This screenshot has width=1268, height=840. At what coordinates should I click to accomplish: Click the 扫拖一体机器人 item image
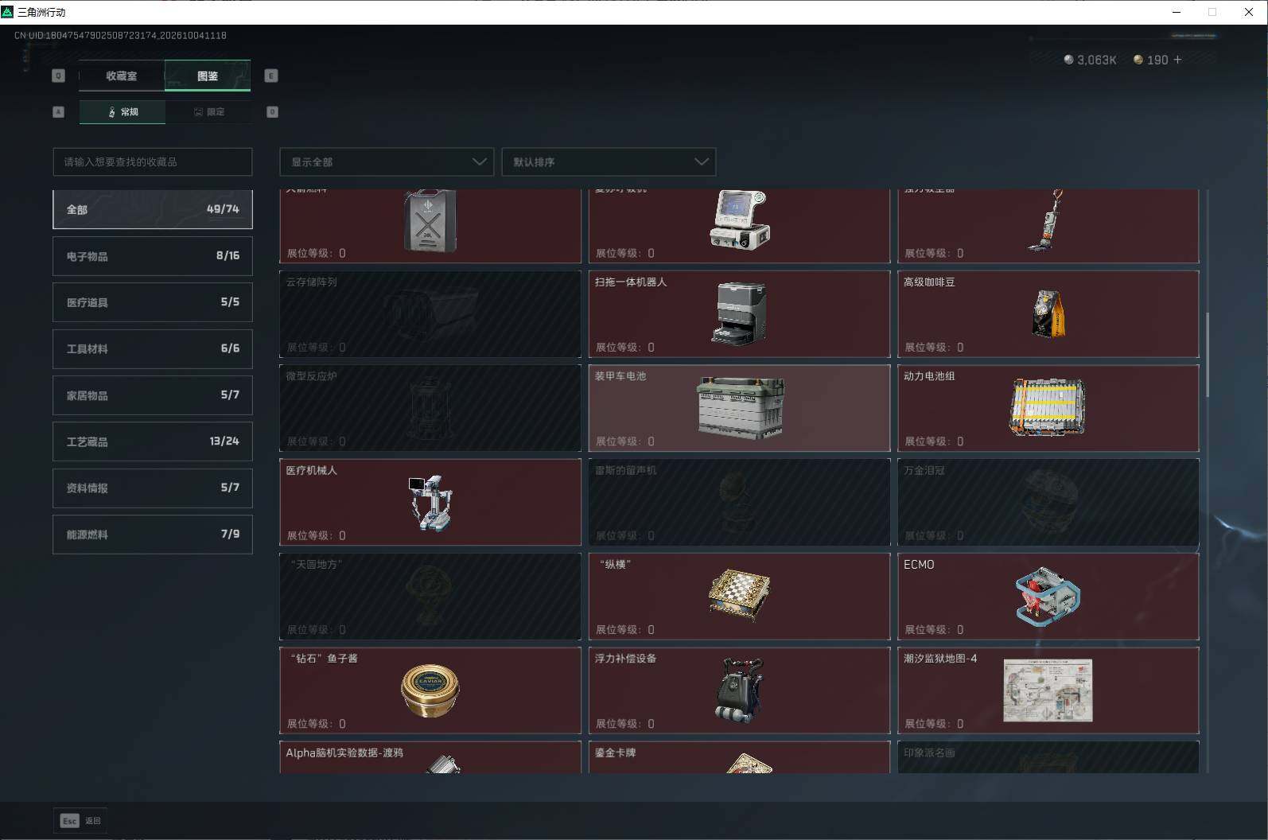(x=740, y=314)
